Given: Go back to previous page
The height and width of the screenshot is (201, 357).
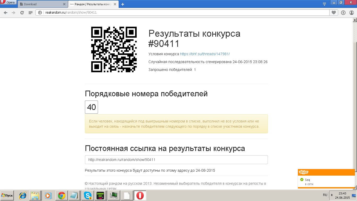Looking at the screenshot, I should click(x=5, y=13).
